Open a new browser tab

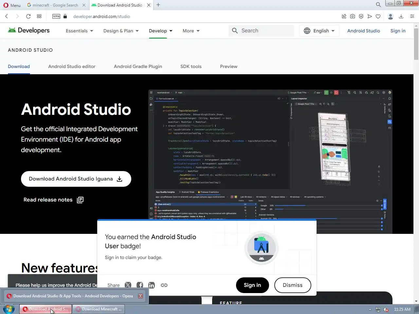point(158,5)
